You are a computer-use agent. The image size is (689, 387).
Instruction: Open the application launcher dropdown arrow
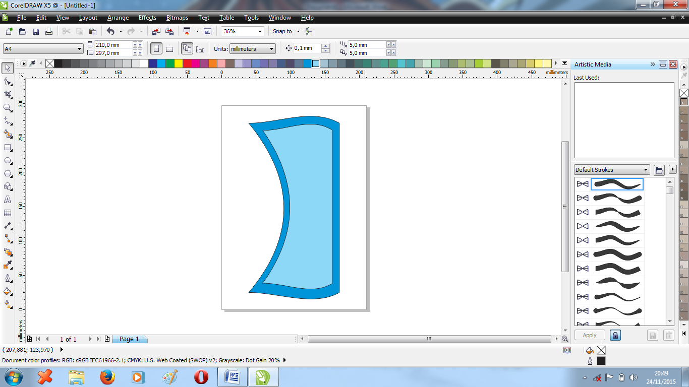click(197, 31)
